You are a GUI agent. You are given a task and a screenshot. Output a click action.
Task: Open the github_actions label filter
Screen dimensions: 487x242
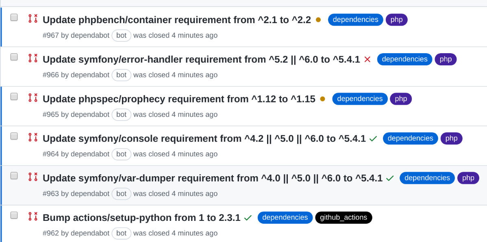[x=344, y=217]
